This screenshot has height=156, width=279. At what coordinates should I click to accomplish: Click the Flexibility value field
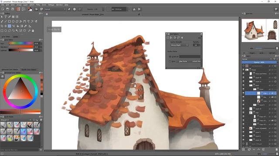196,45
